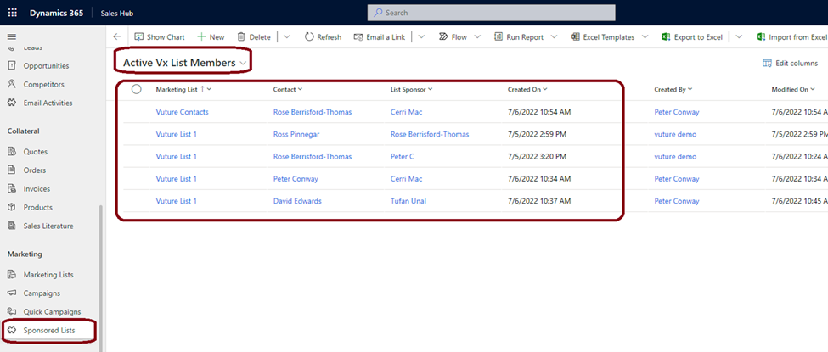This screenshot has height=352, width=828.
Task: Click the Dynamics 365 title
Action: 56,13
